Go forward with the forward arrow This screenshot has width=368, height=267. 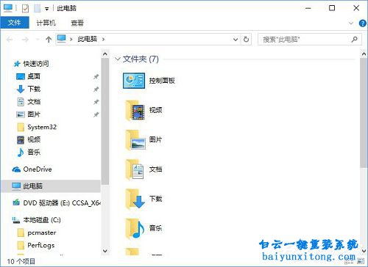pos(25,39)
